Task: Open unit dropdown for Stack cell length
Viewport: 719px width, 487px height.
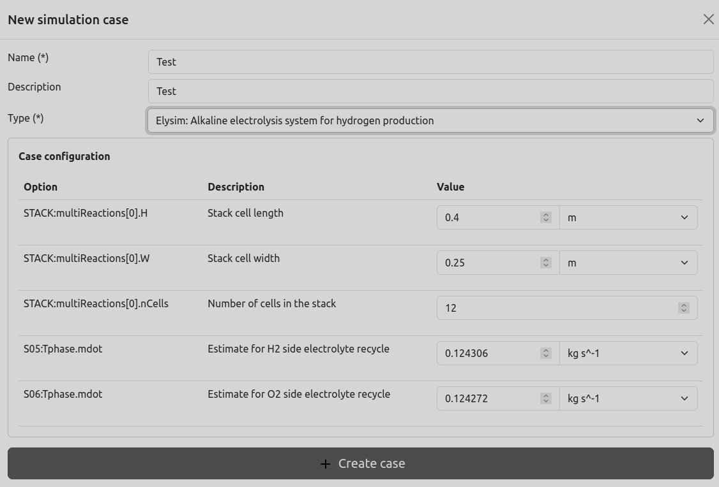Action: point(628,217)
